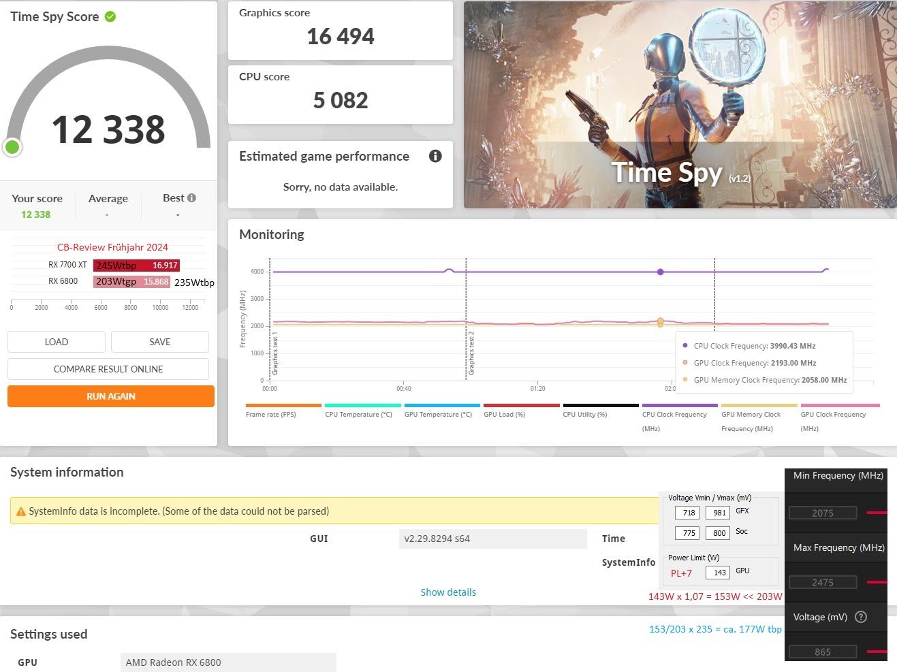Click the green validation checkmark beside Time Spy Score
Viewport: 897px width, 672px height.
pyautogui.click(x=110, y=16)
